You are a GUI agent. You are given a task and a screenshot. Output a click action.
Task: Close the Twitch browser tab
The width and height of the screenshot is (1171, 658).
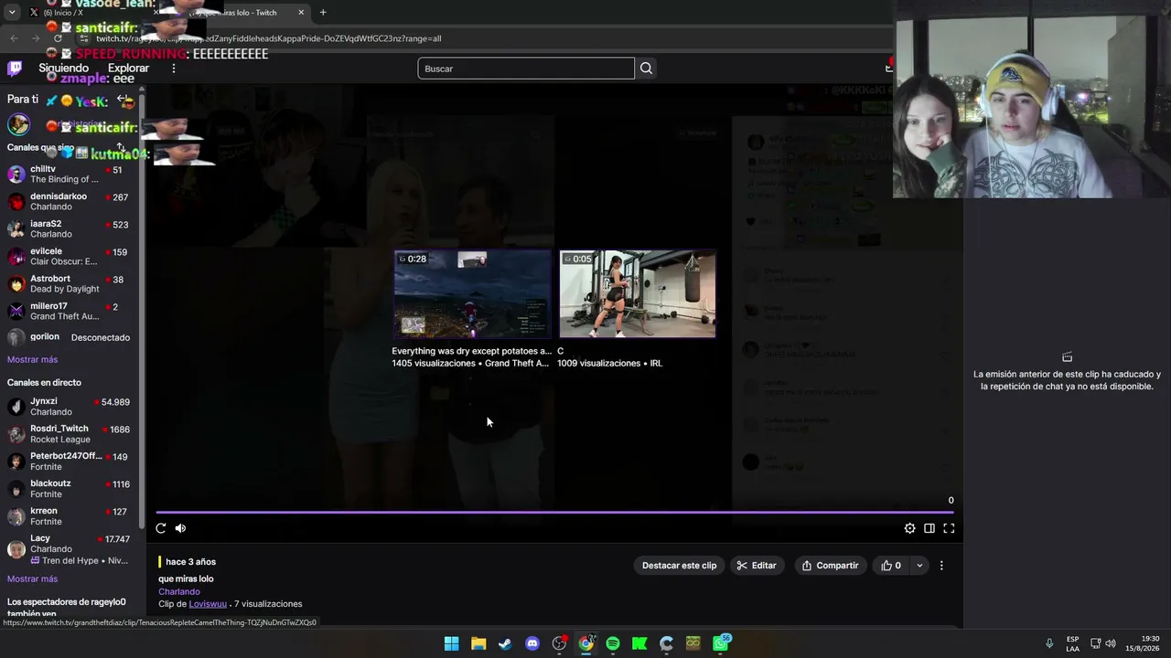pos(301,13)
